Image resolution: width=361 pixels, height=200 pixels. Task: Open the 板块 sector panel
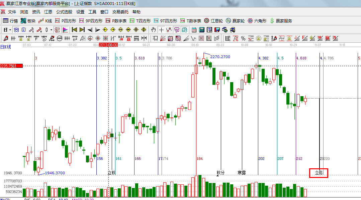28,21
